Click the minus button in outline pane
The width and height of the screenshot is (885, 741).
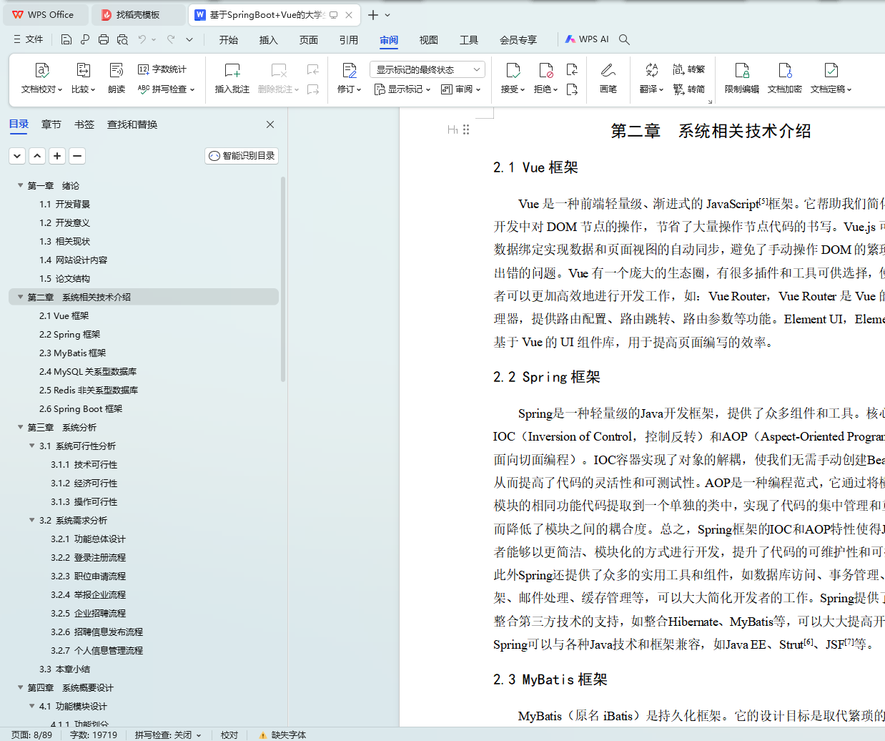tap(77, 155)
